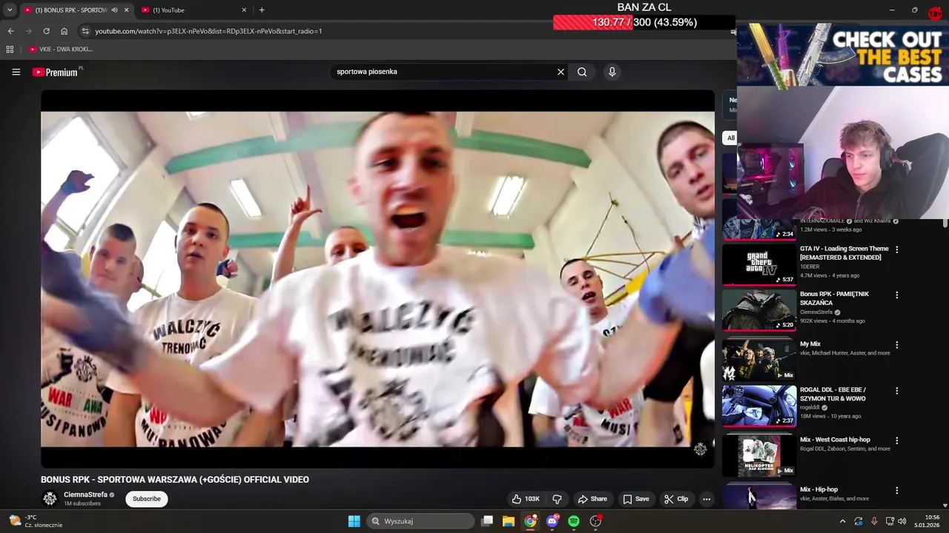
Task: Create a Clip of the video
Action: pyautogui.click(x=676, y=499)
